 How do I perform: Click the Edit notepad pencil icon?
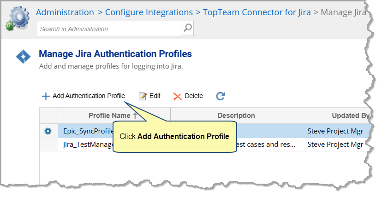pyautogui.click(x=143, y=96)
